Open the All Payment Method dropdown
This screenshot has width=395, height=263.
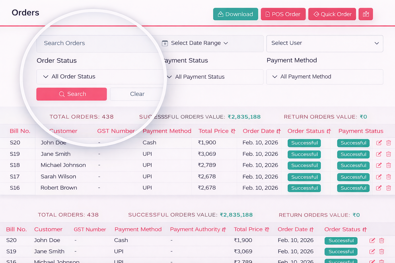325,77
